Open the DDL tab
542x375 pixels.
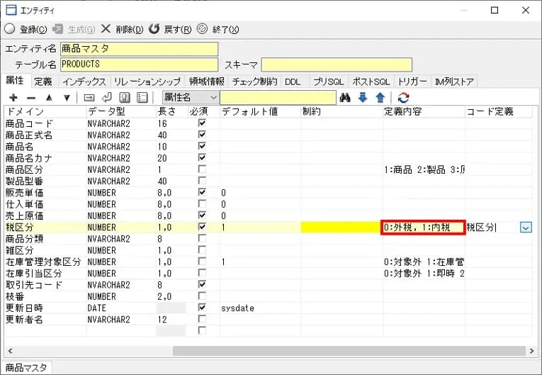pos(293,82)
